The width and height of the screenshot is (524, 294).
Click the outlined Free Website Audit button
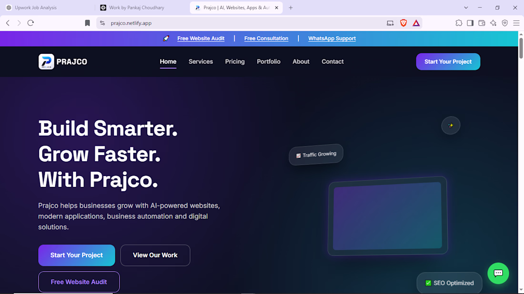tap(79, 282)
